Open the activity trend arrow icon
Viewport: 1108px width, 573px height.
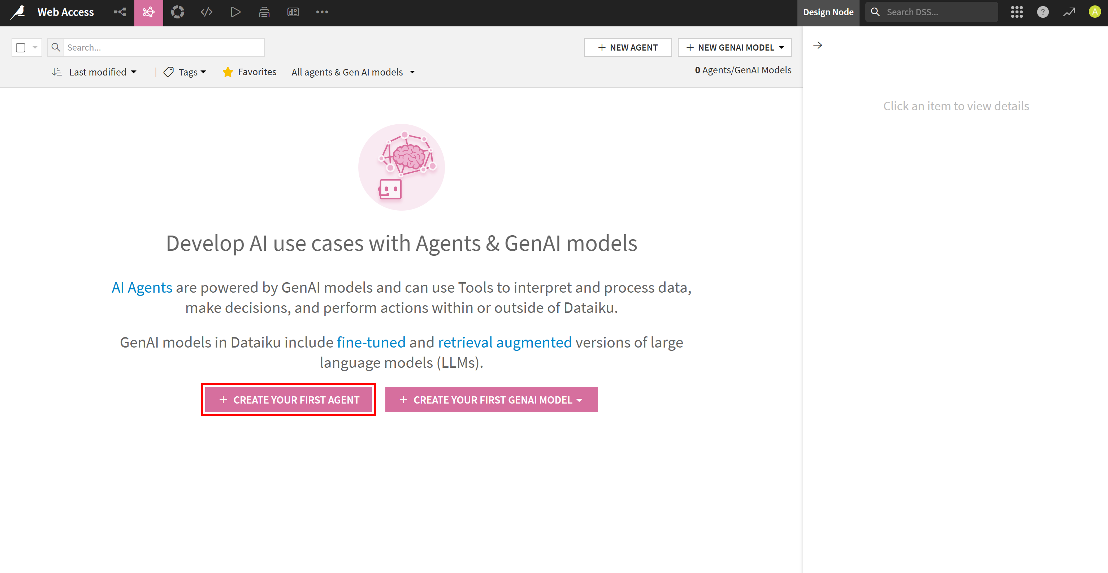point(1069,12)
